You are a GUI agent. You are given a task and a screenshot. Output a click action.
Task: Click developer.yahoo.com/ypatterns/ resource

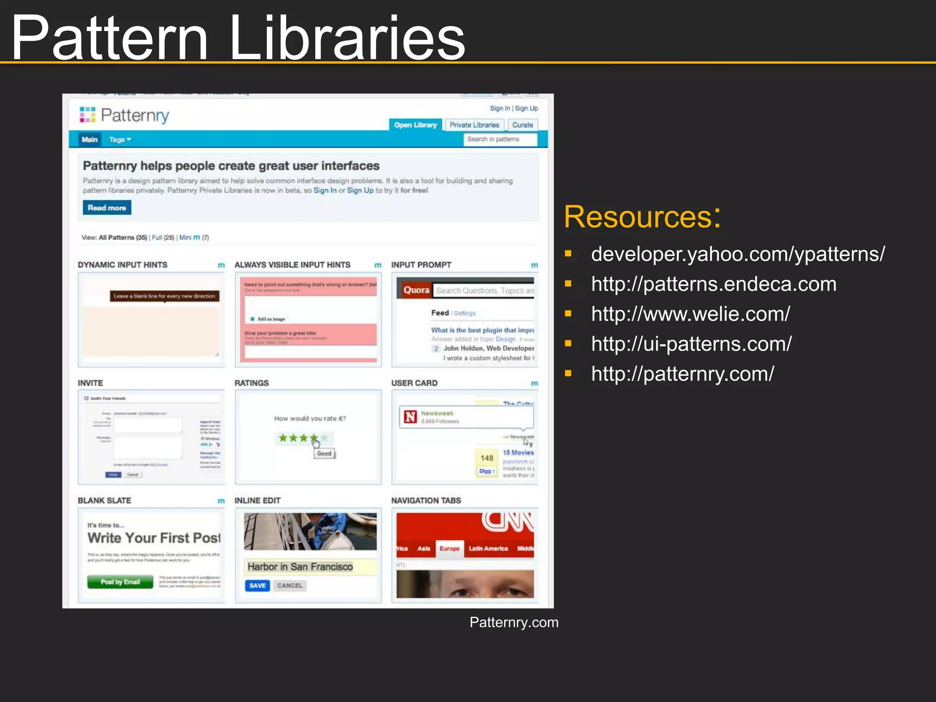pyautogui.click(x=738, y=254)
